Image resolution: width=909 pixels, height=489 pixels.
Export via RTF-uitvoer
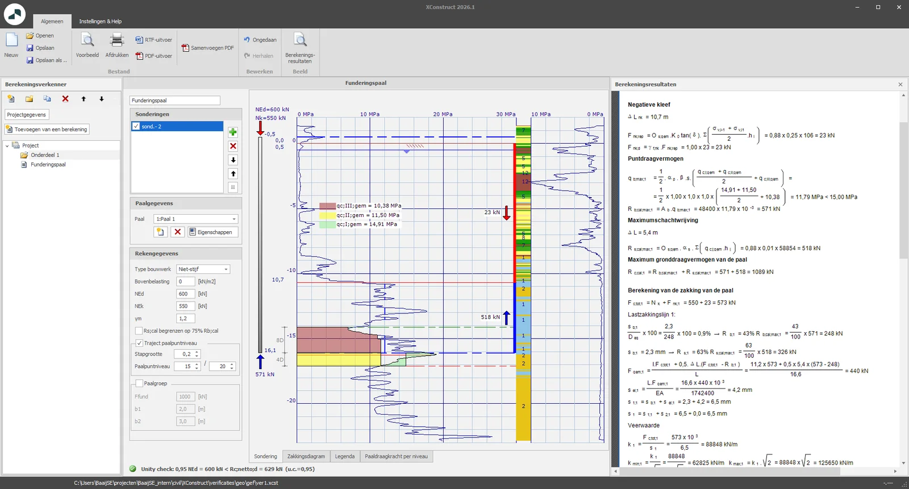coord(153,40)
